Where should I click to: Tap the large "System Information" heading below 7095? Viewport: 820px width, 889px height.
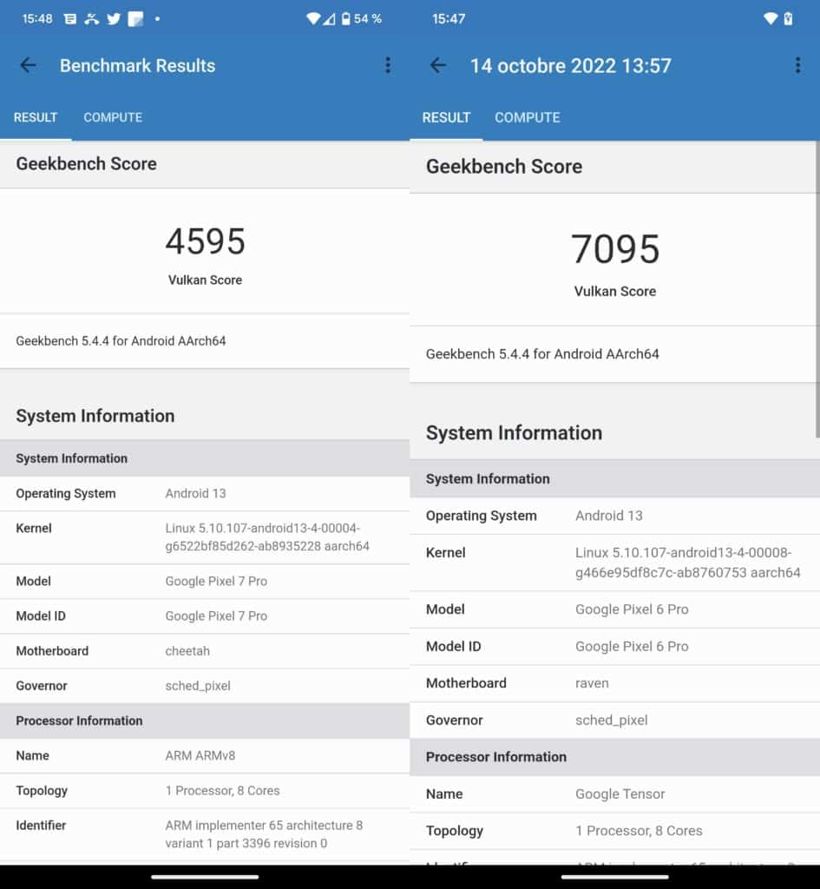click(x=514, y=433)
